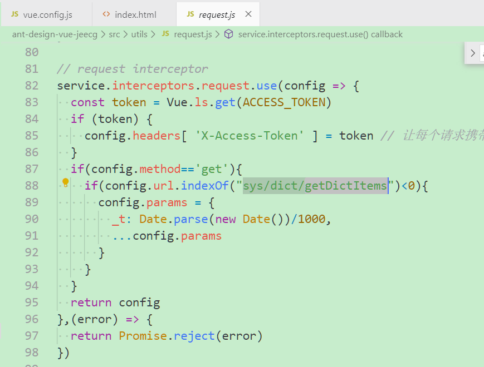
Task: Close the request.js tab
Action: [x=248, y=14]
